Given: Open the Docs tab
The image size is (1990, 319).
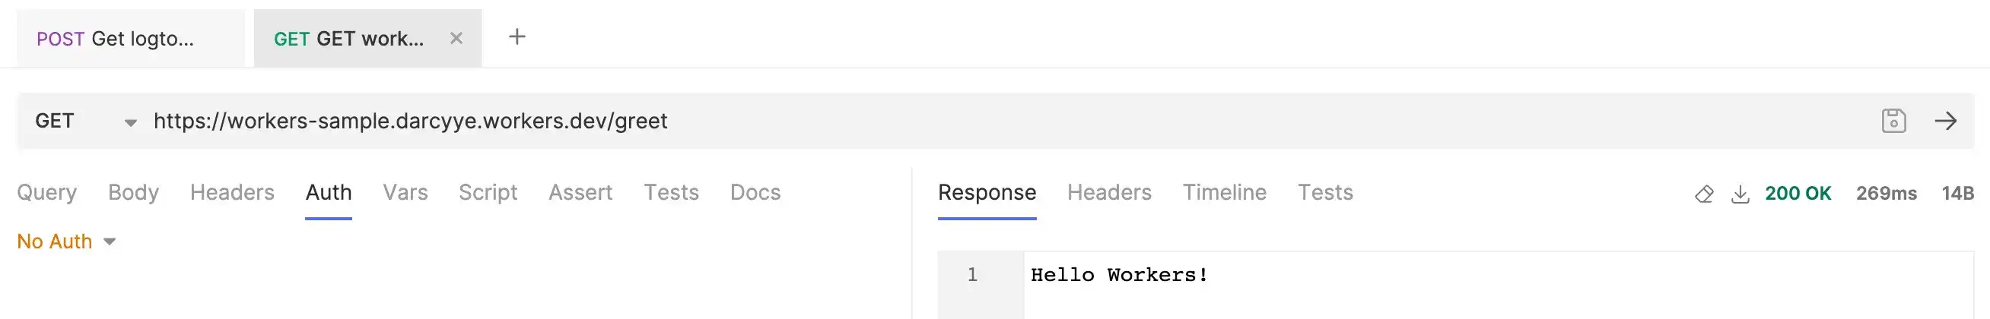Looking at the screenshot, I should 755,193.
